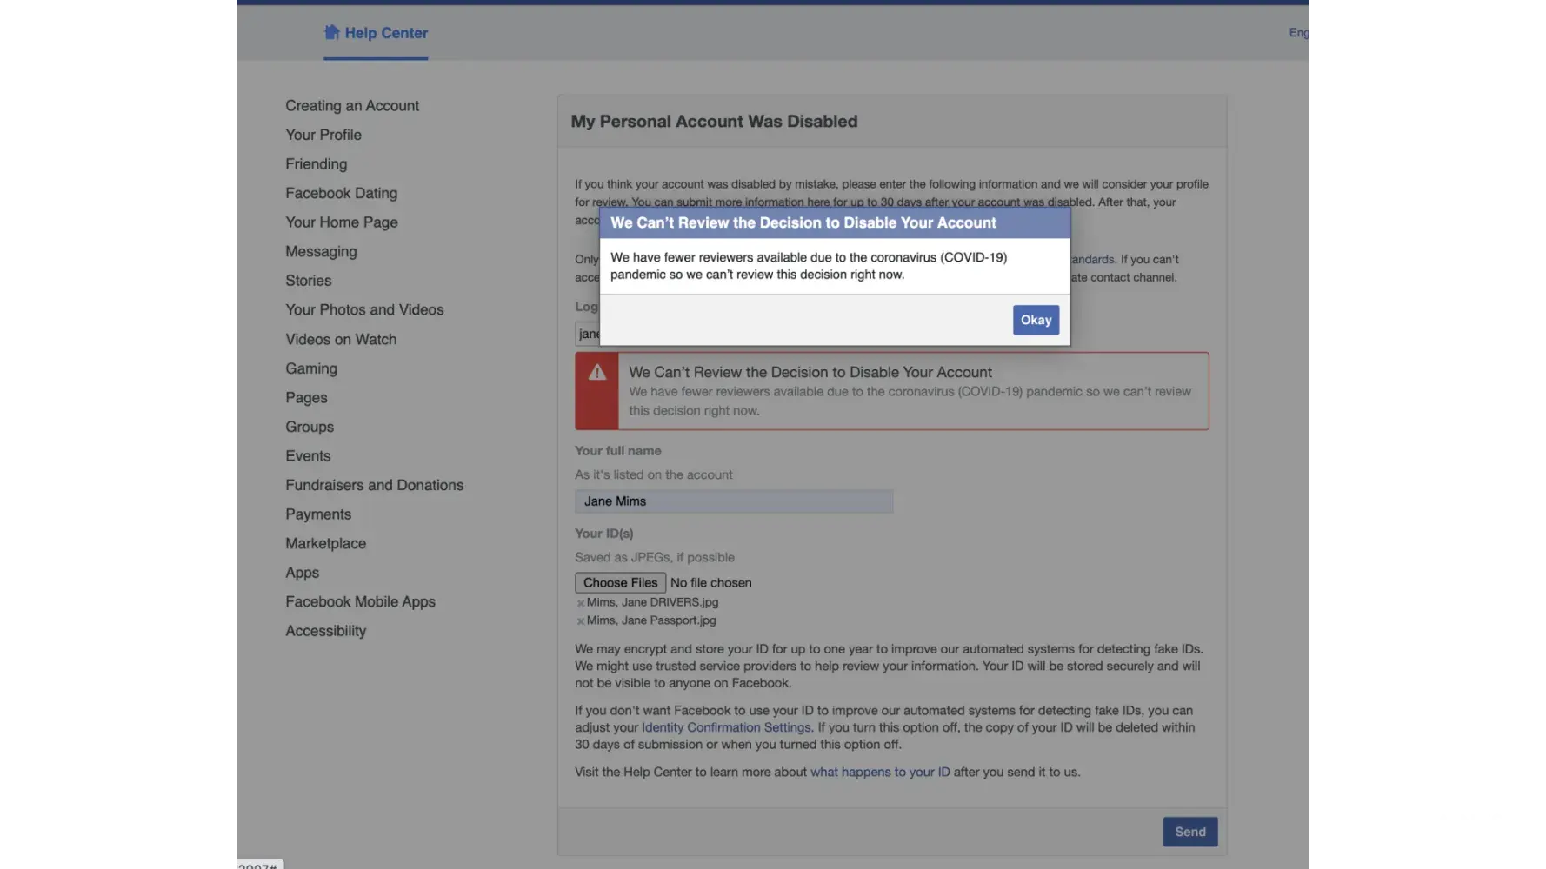Open the language selector at top right
The height and width of the screenshot is (869, 1546).
point(1299,32)
